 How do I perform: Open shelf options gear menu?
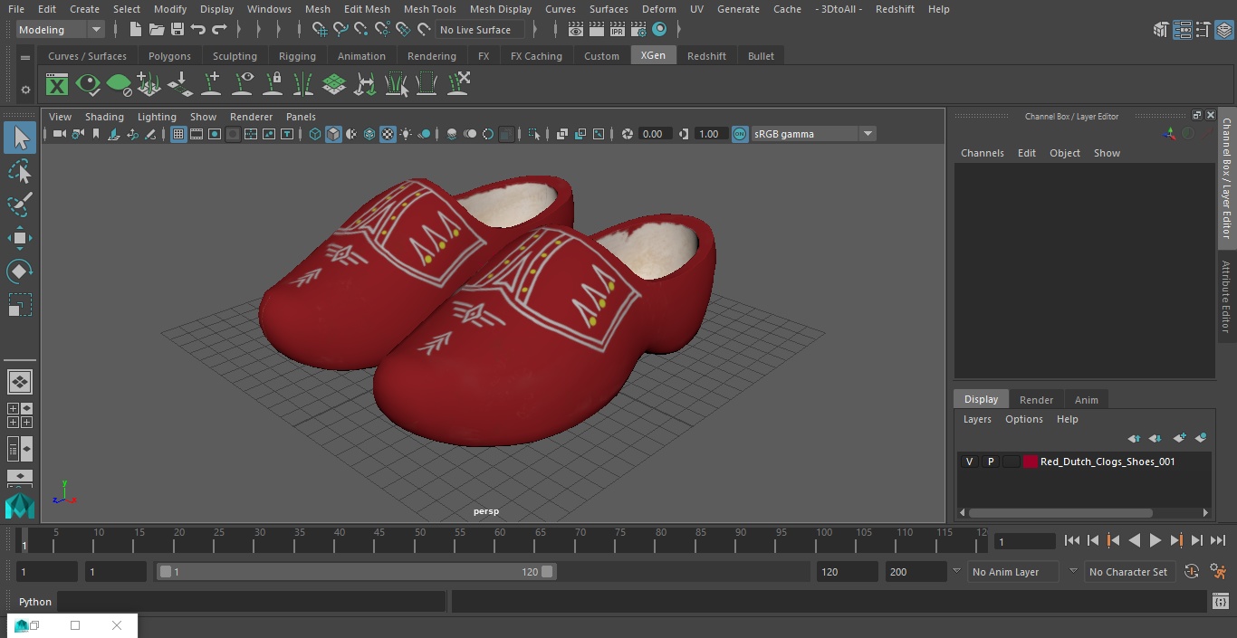[x=25, y=90]
